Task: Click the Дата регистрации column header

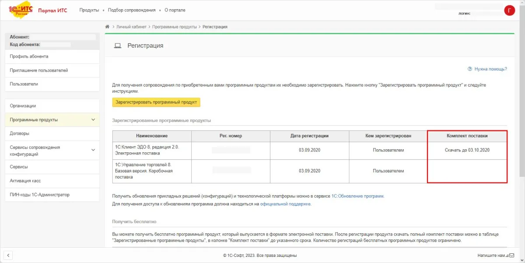Action: 309,136
